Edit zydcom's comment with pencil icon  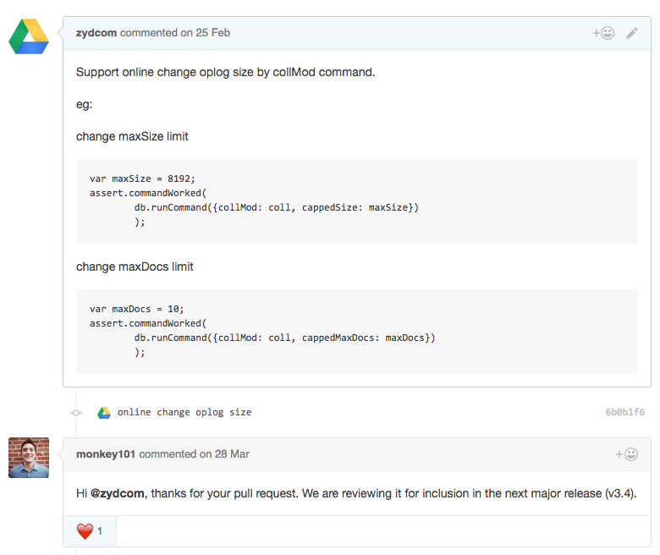(632, 33)
